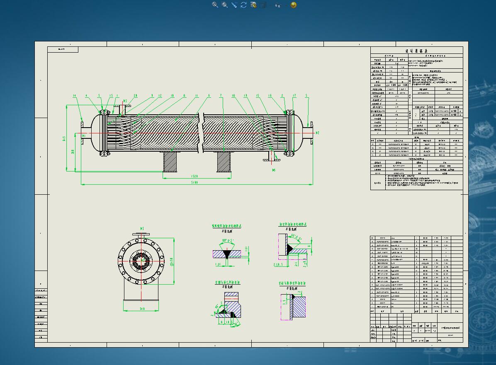496x365 pixels.
Task: Click the grayed window display icon
Action: point(263,5)
